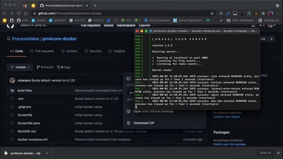
Task: Switch to the repository Pull requests tab
Action: point(42,51)
